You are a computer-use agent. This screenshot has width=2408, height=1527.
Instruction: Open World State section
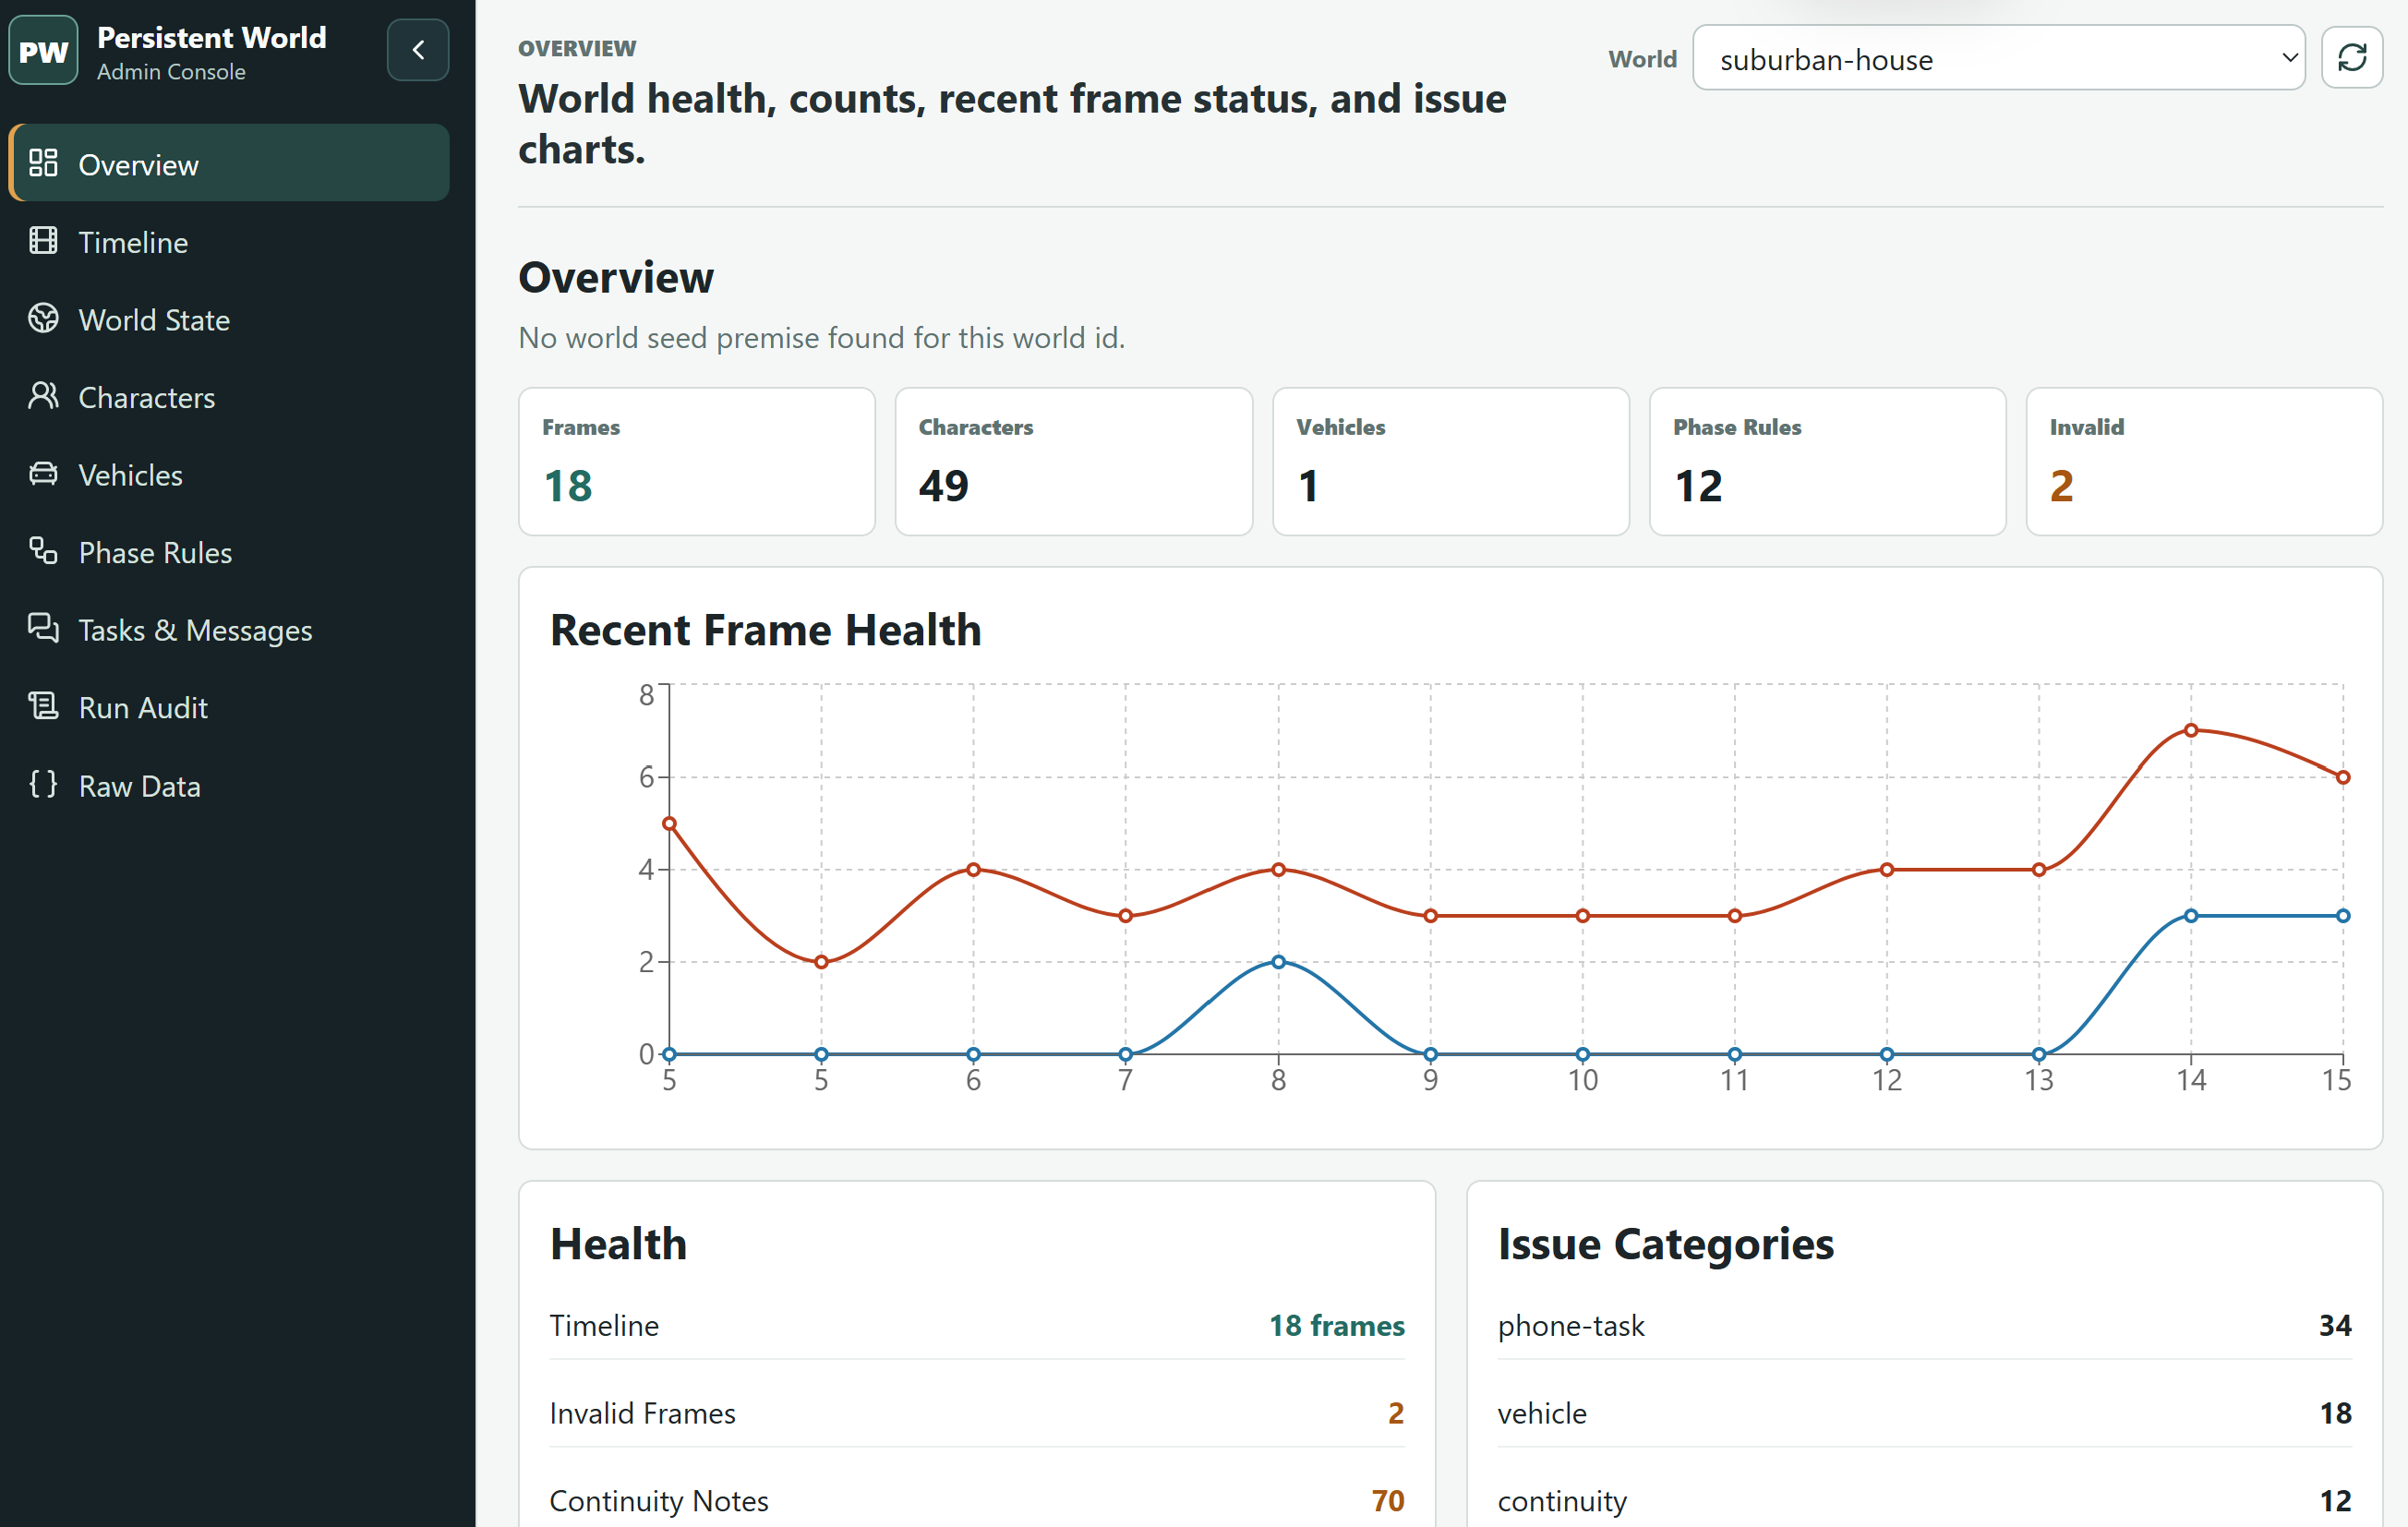tap(229, 318)
